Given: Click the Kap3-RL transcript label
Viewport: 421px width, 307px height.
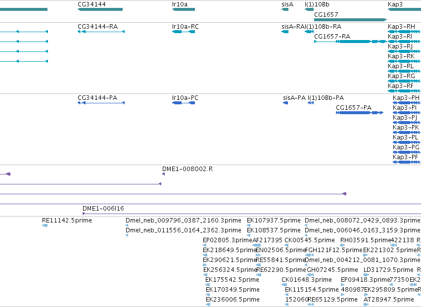Looking at the screenshot, I should (401, 66).
